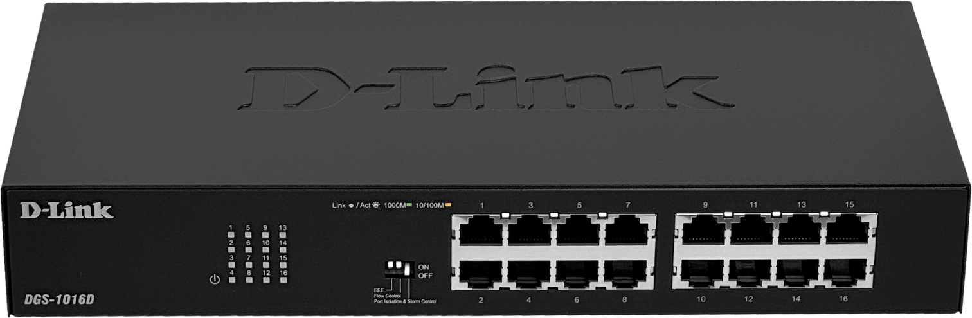The image size is (972, 318).
Task: Click the solid Link dot in the legend
Action: coord(352,206)
